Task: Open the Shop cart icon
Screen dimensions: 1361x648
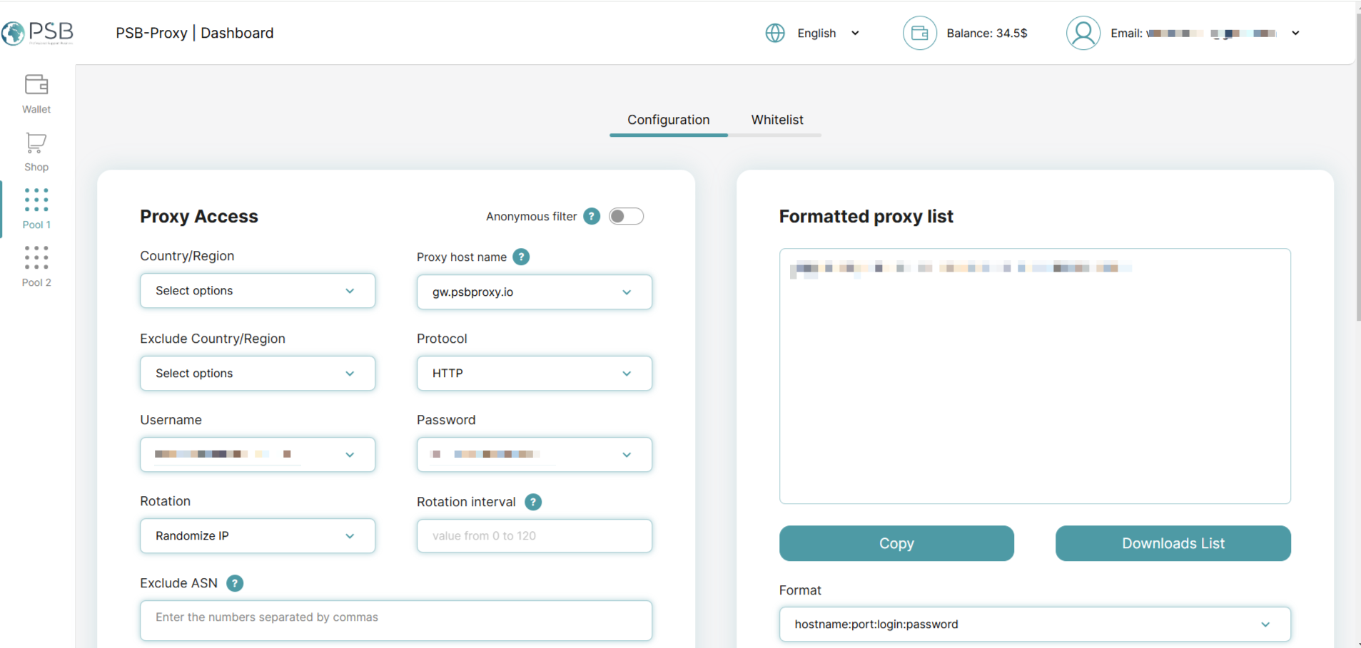Action: [x=36, y=143]
